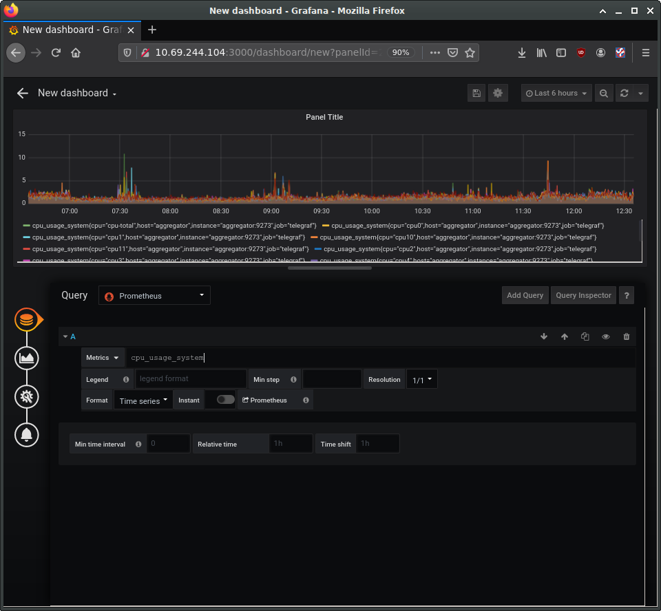The height and width of the screenshot is (611, 661).
Task: Open a new Firefox tab
Action: click(x=152, y=30)
